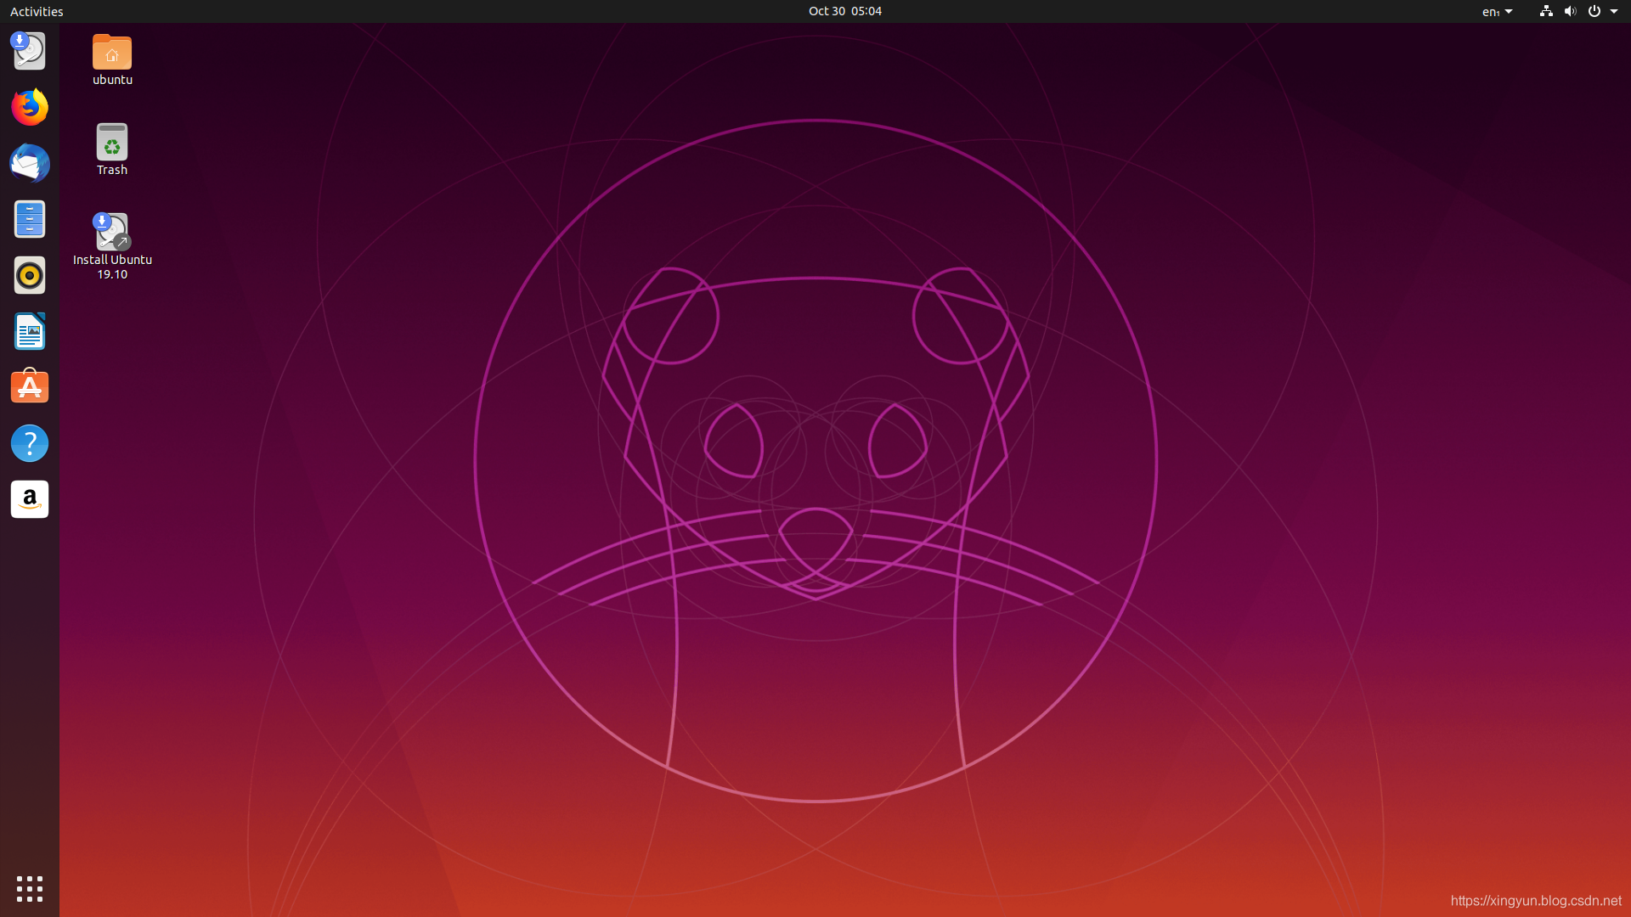Open the Help question mark icon
This screenshot has width=1631, height=917.
[30, 443]
